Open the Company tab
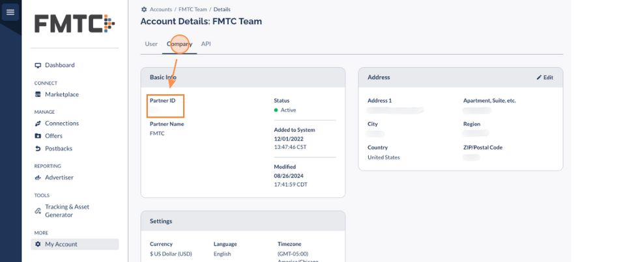632x262 pixels. coord(179,44)
